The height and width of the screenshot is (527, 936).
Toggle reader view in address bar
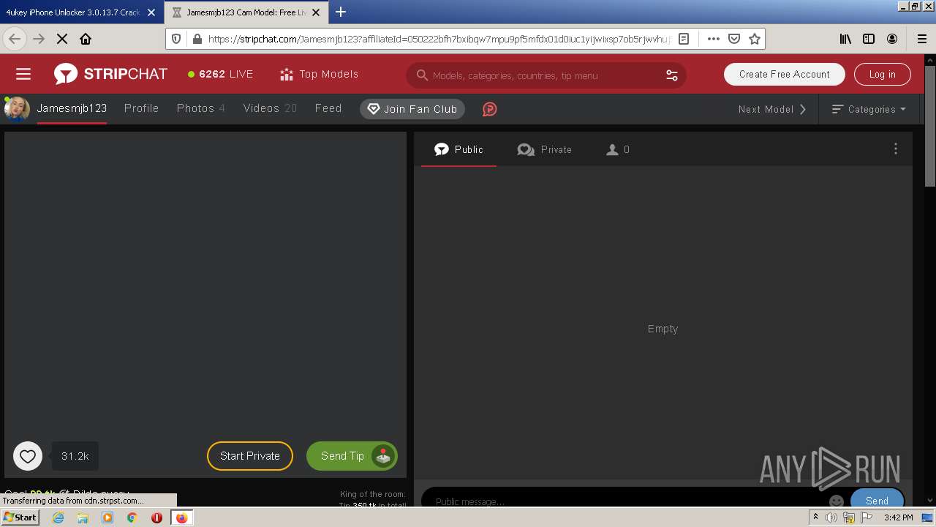click(684, 39)
